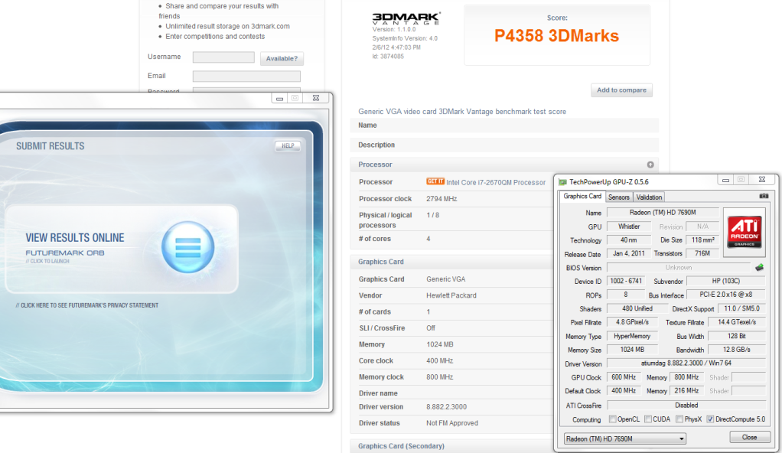
Task: Click the default memory clock value 216 MHz
Action: pos(687,391)
